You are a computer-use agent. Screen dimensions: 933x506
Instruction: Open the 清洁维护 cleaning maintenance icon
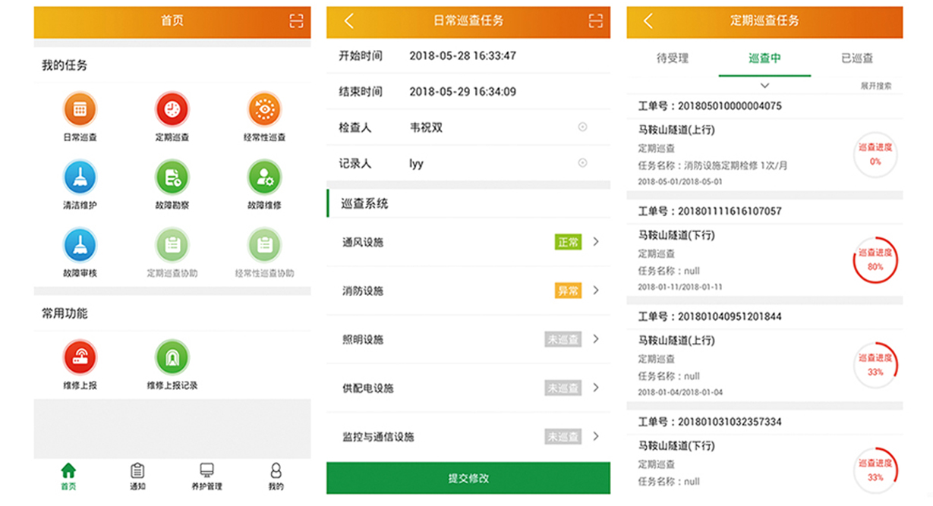tap(80, 178)
